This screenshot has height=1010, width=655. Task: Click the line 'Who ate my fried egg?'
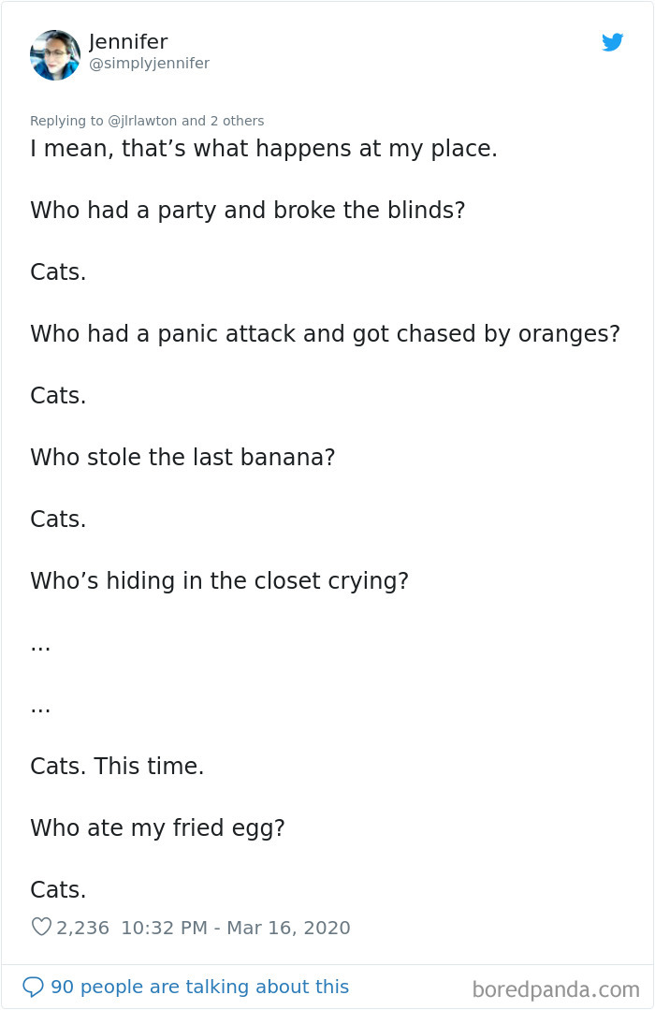[x=158, y=827]
